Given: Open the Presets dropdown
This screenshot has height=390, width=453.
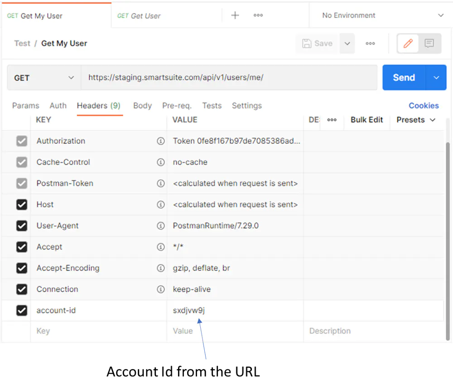Looking at the screenshot, I should [415, 120].
